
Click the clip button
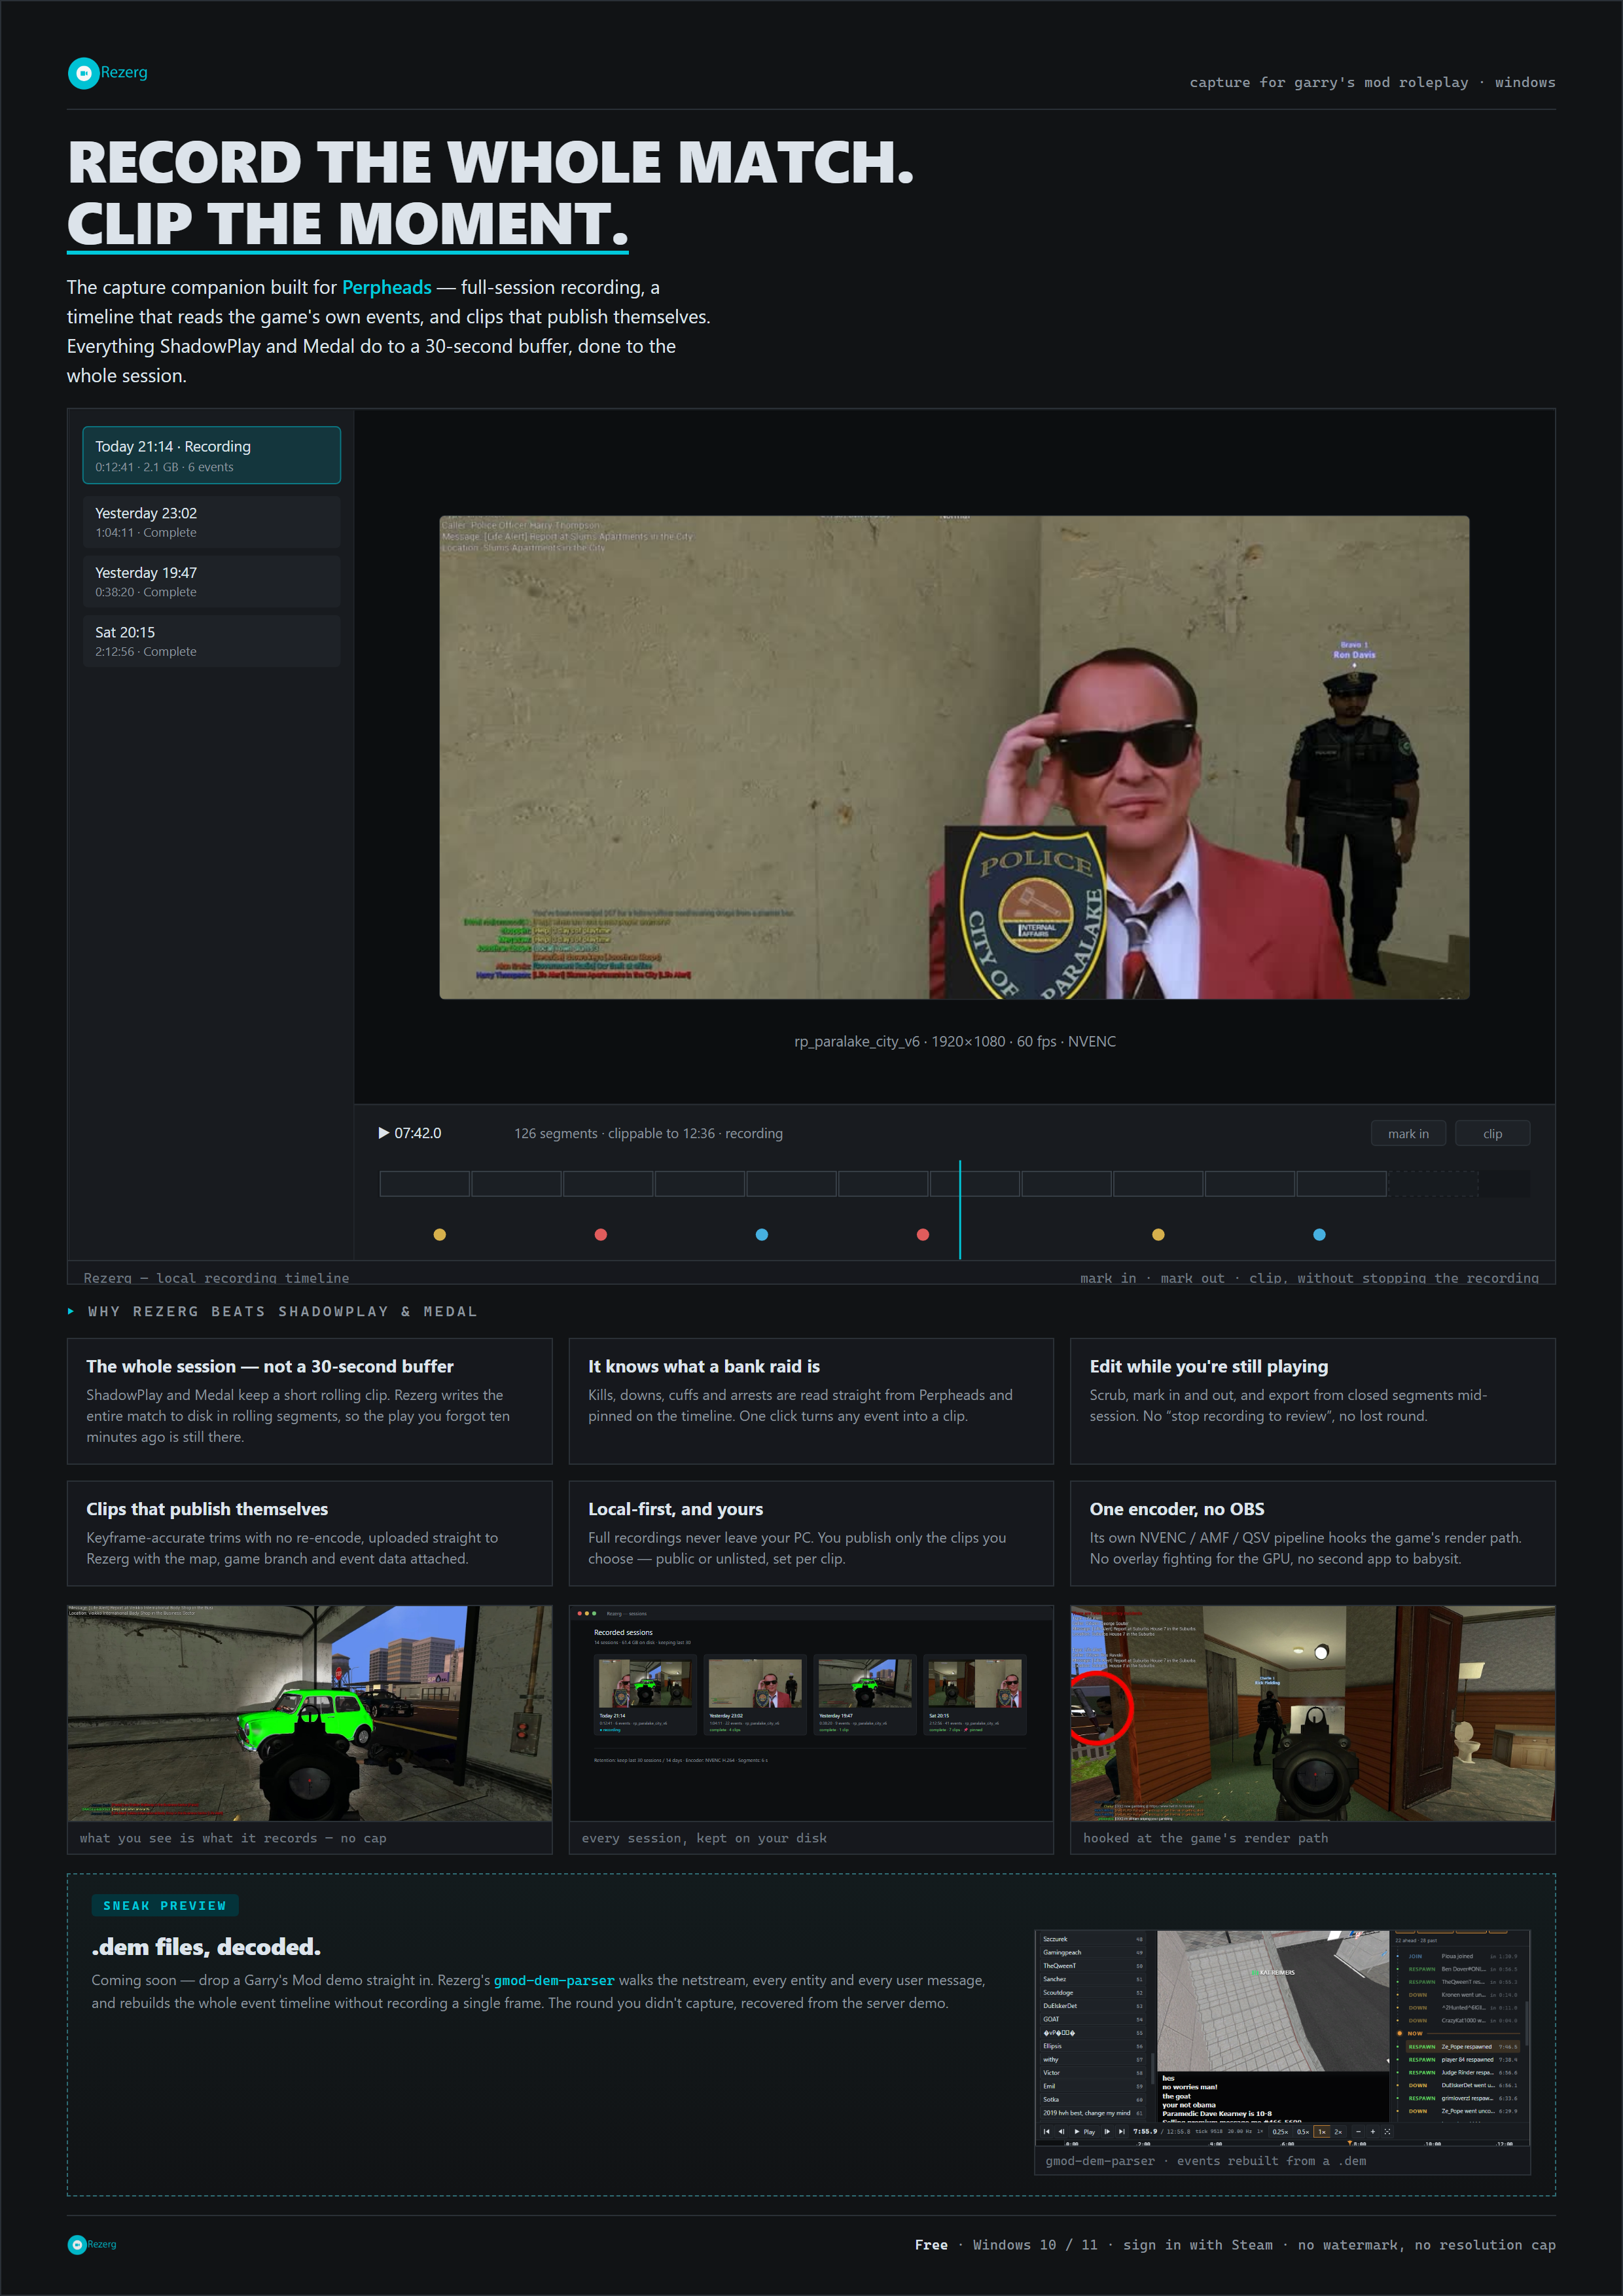click(x=1492, y=1133)
